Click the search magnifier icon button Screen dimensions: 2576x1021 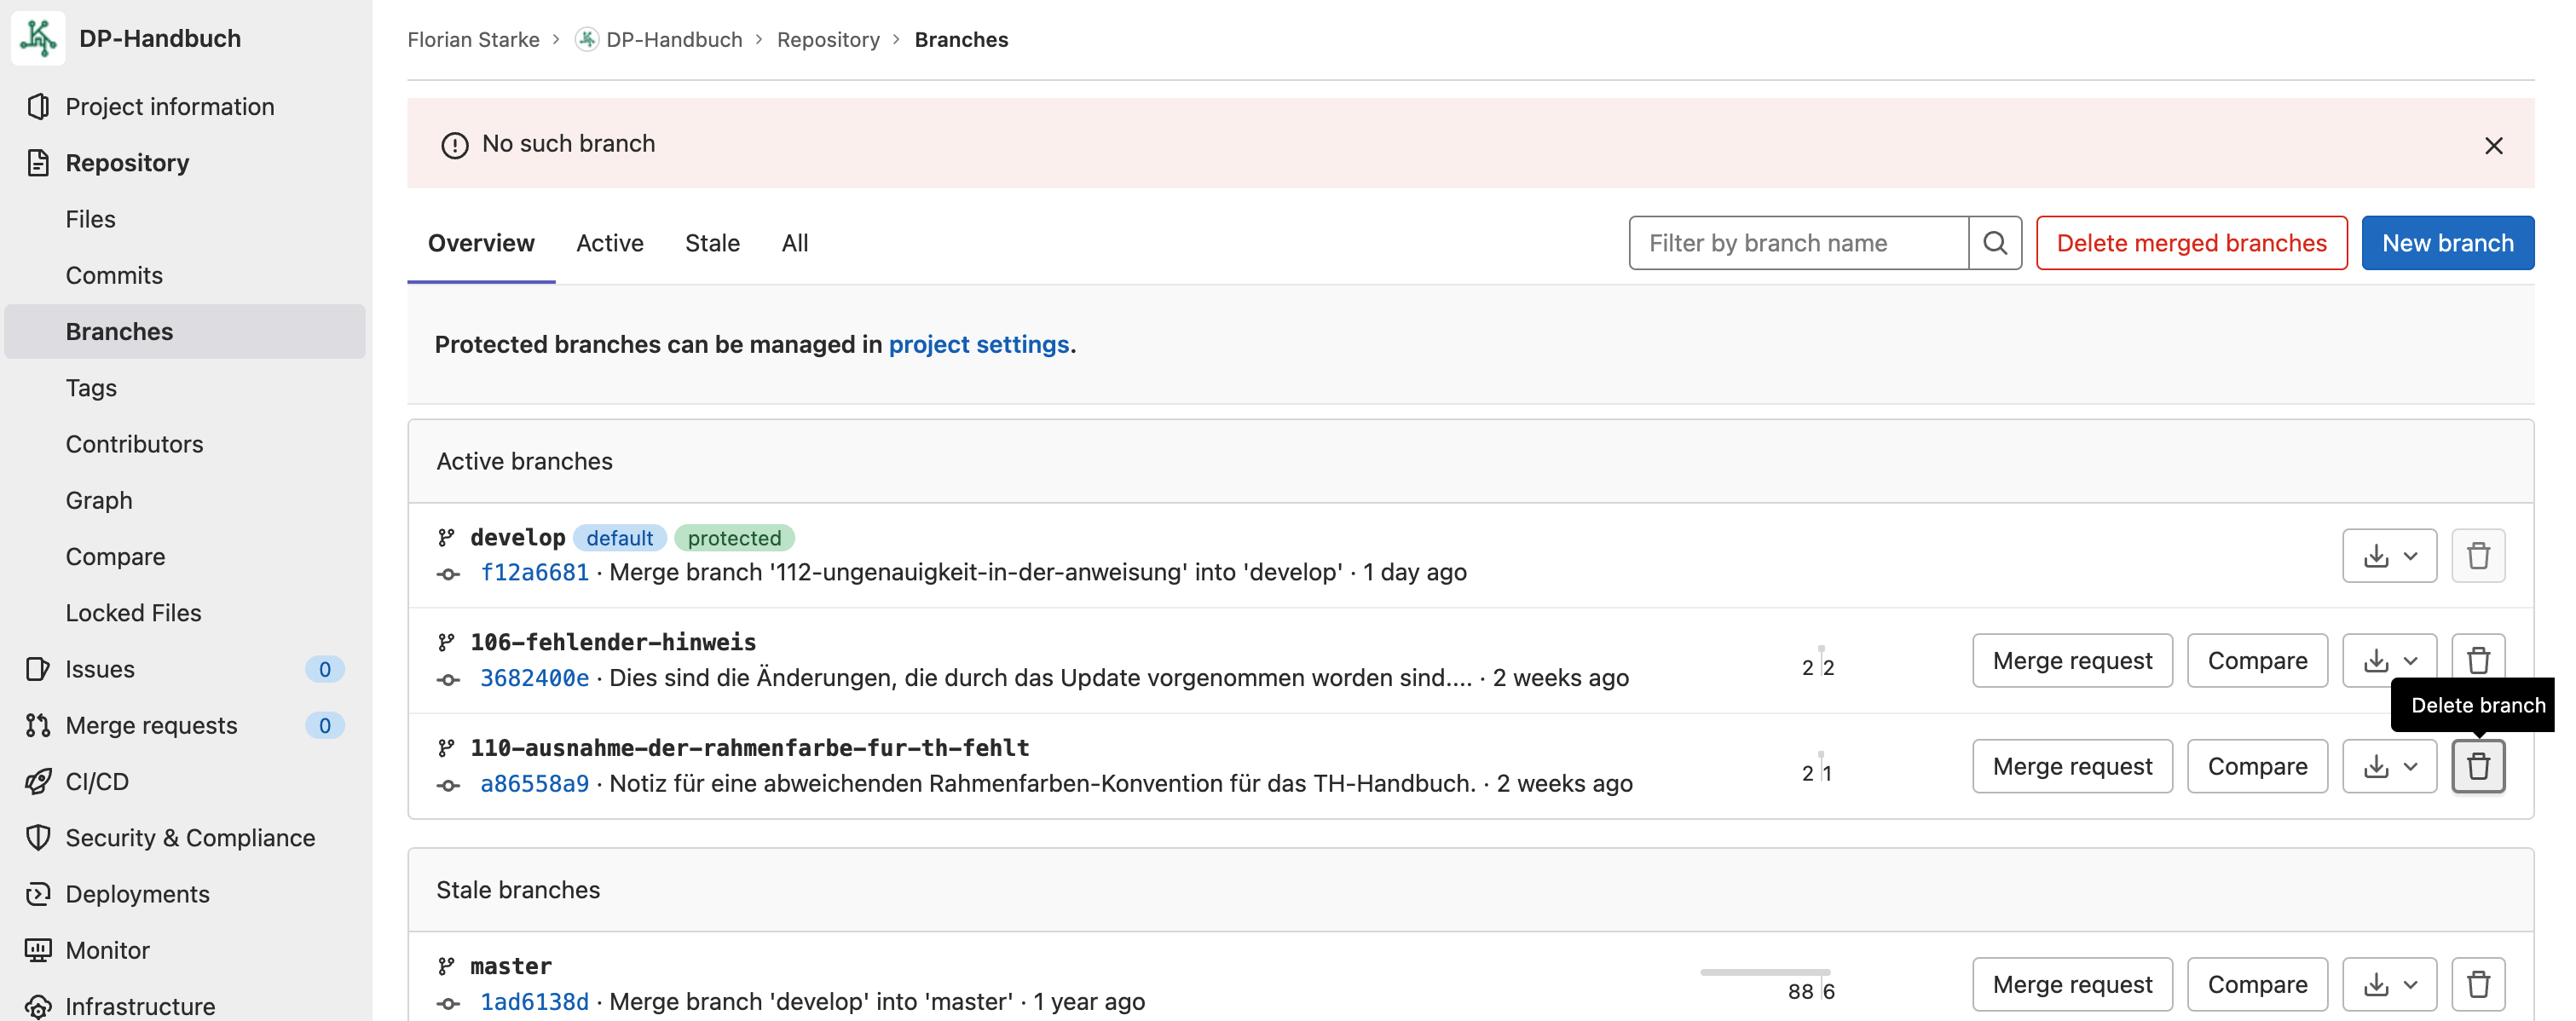coord(1994,243)
